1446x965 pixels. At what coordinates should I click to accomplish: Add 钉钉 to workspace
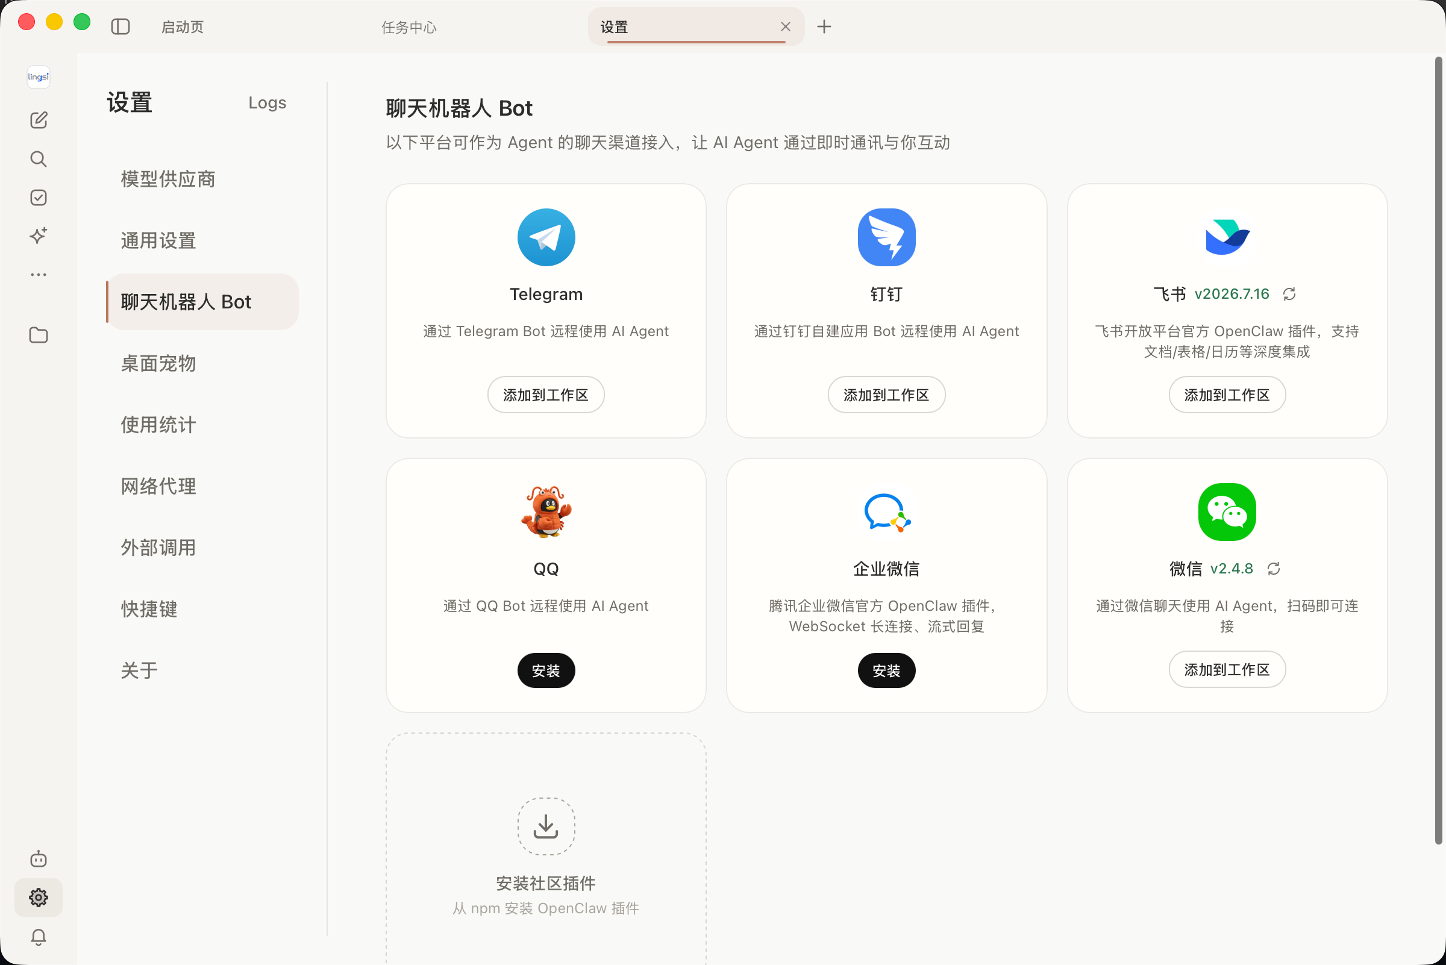point(886,395)
